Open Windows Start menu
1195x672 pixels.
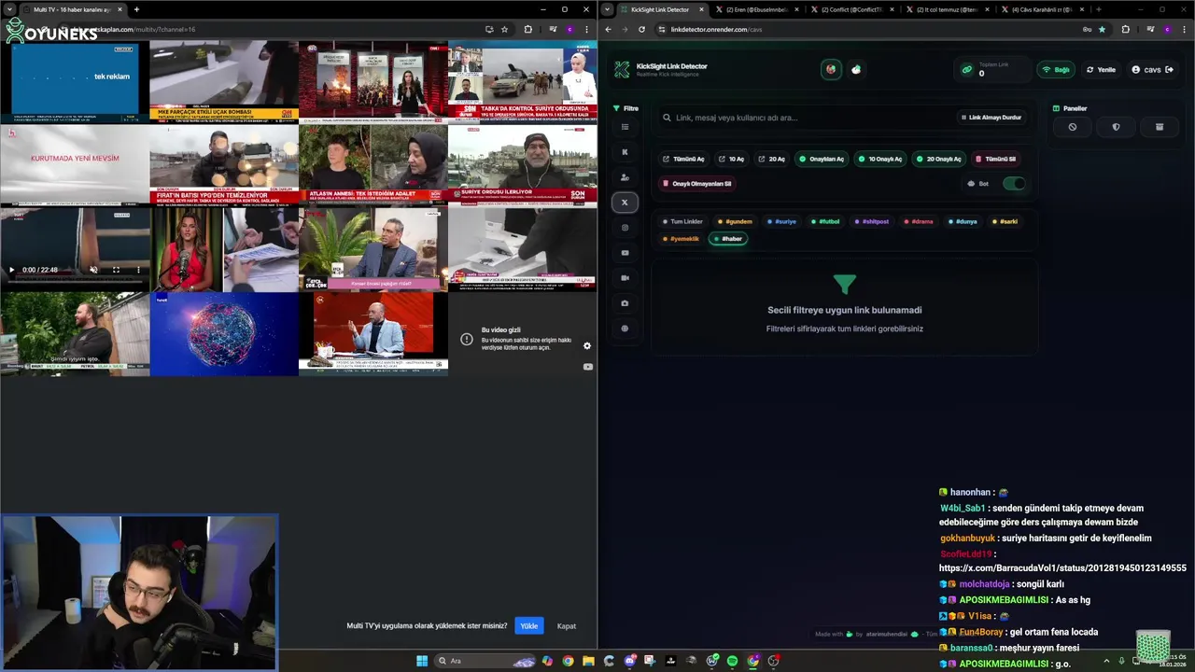coord(422,661)
